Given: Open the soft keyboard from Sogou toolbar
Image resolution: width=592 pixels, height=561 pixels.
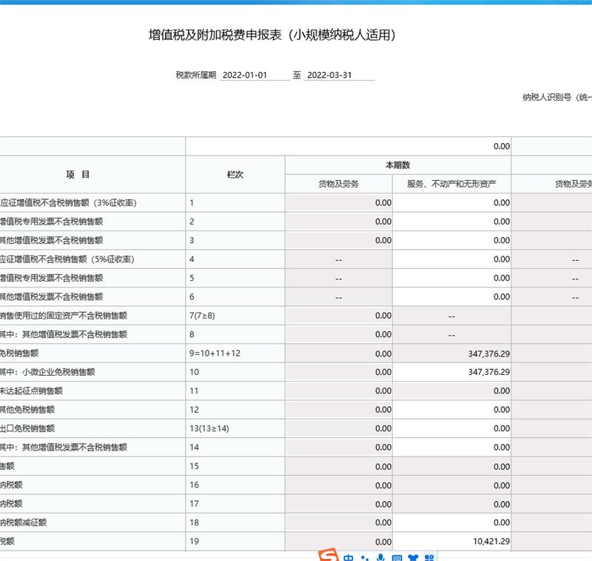Looking at the screenshot, I should tap(397, 558).
